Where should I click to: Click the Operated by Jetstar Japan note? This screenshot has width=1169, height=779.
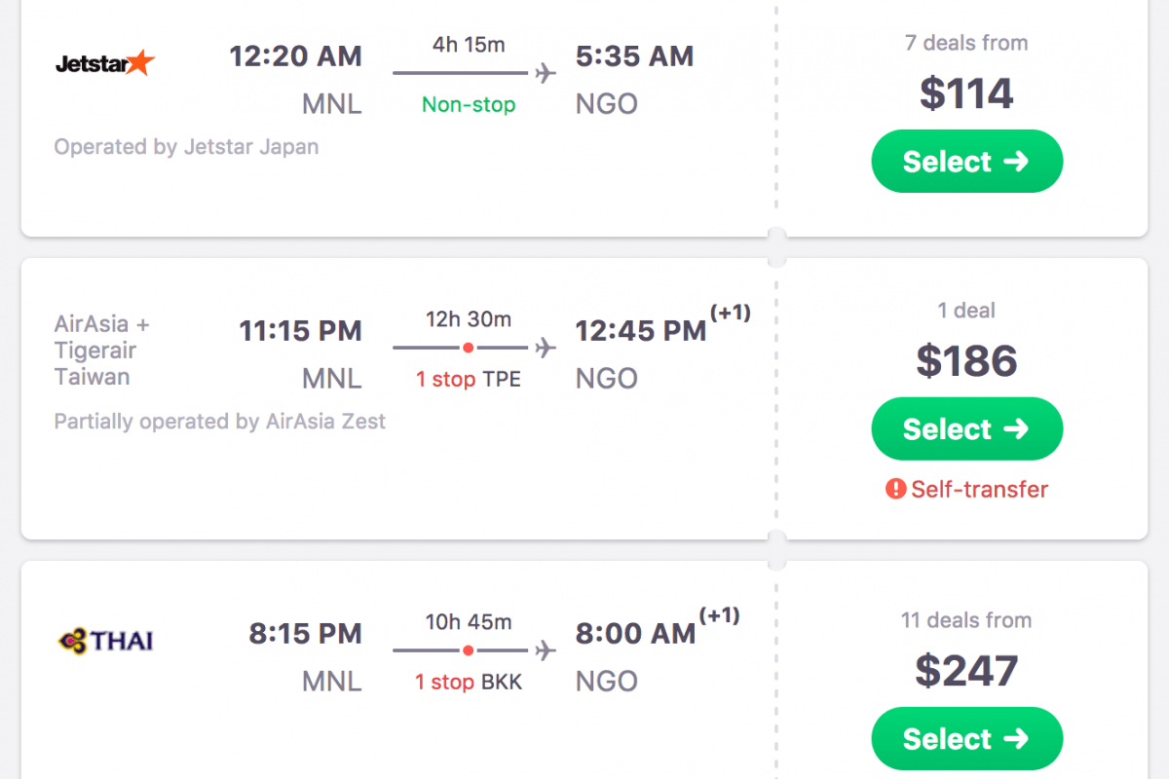coord(186,147)
